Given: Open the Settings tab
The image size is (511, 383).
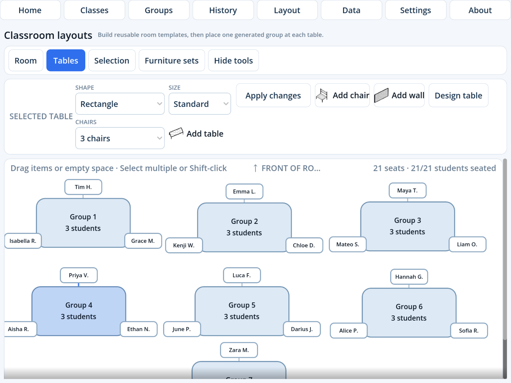Looking at the screenshot, I should click(416, 10).
